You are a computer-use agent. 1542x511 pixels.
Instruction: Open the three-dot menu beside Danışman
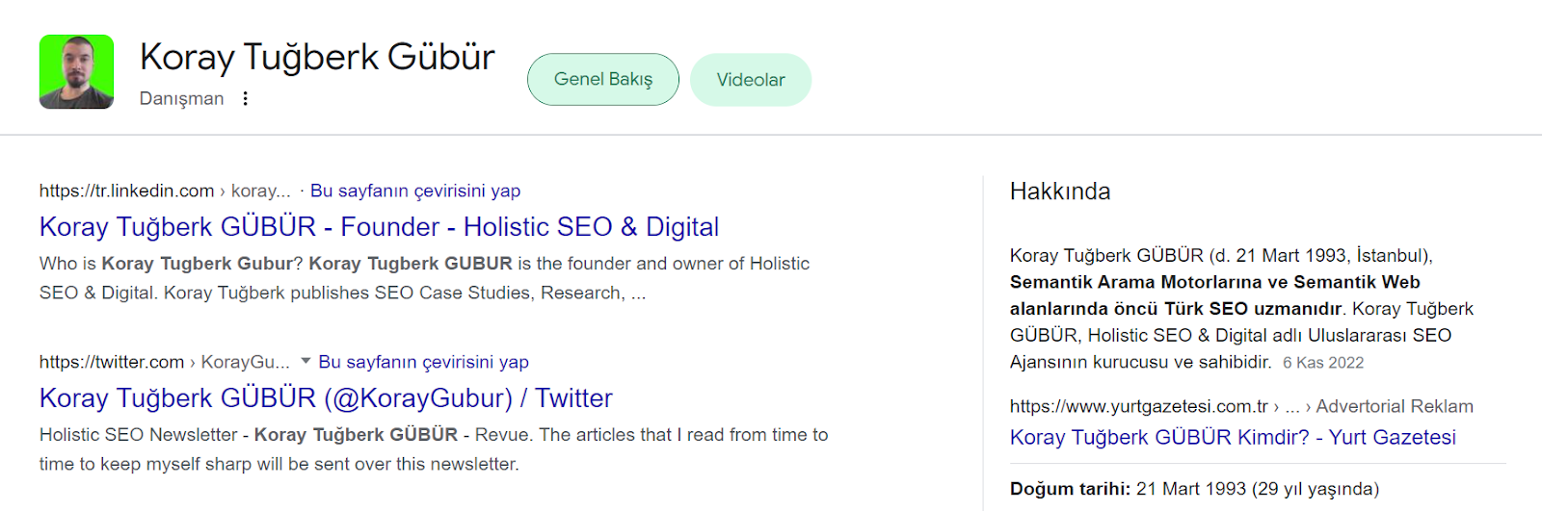coord(246,98)
